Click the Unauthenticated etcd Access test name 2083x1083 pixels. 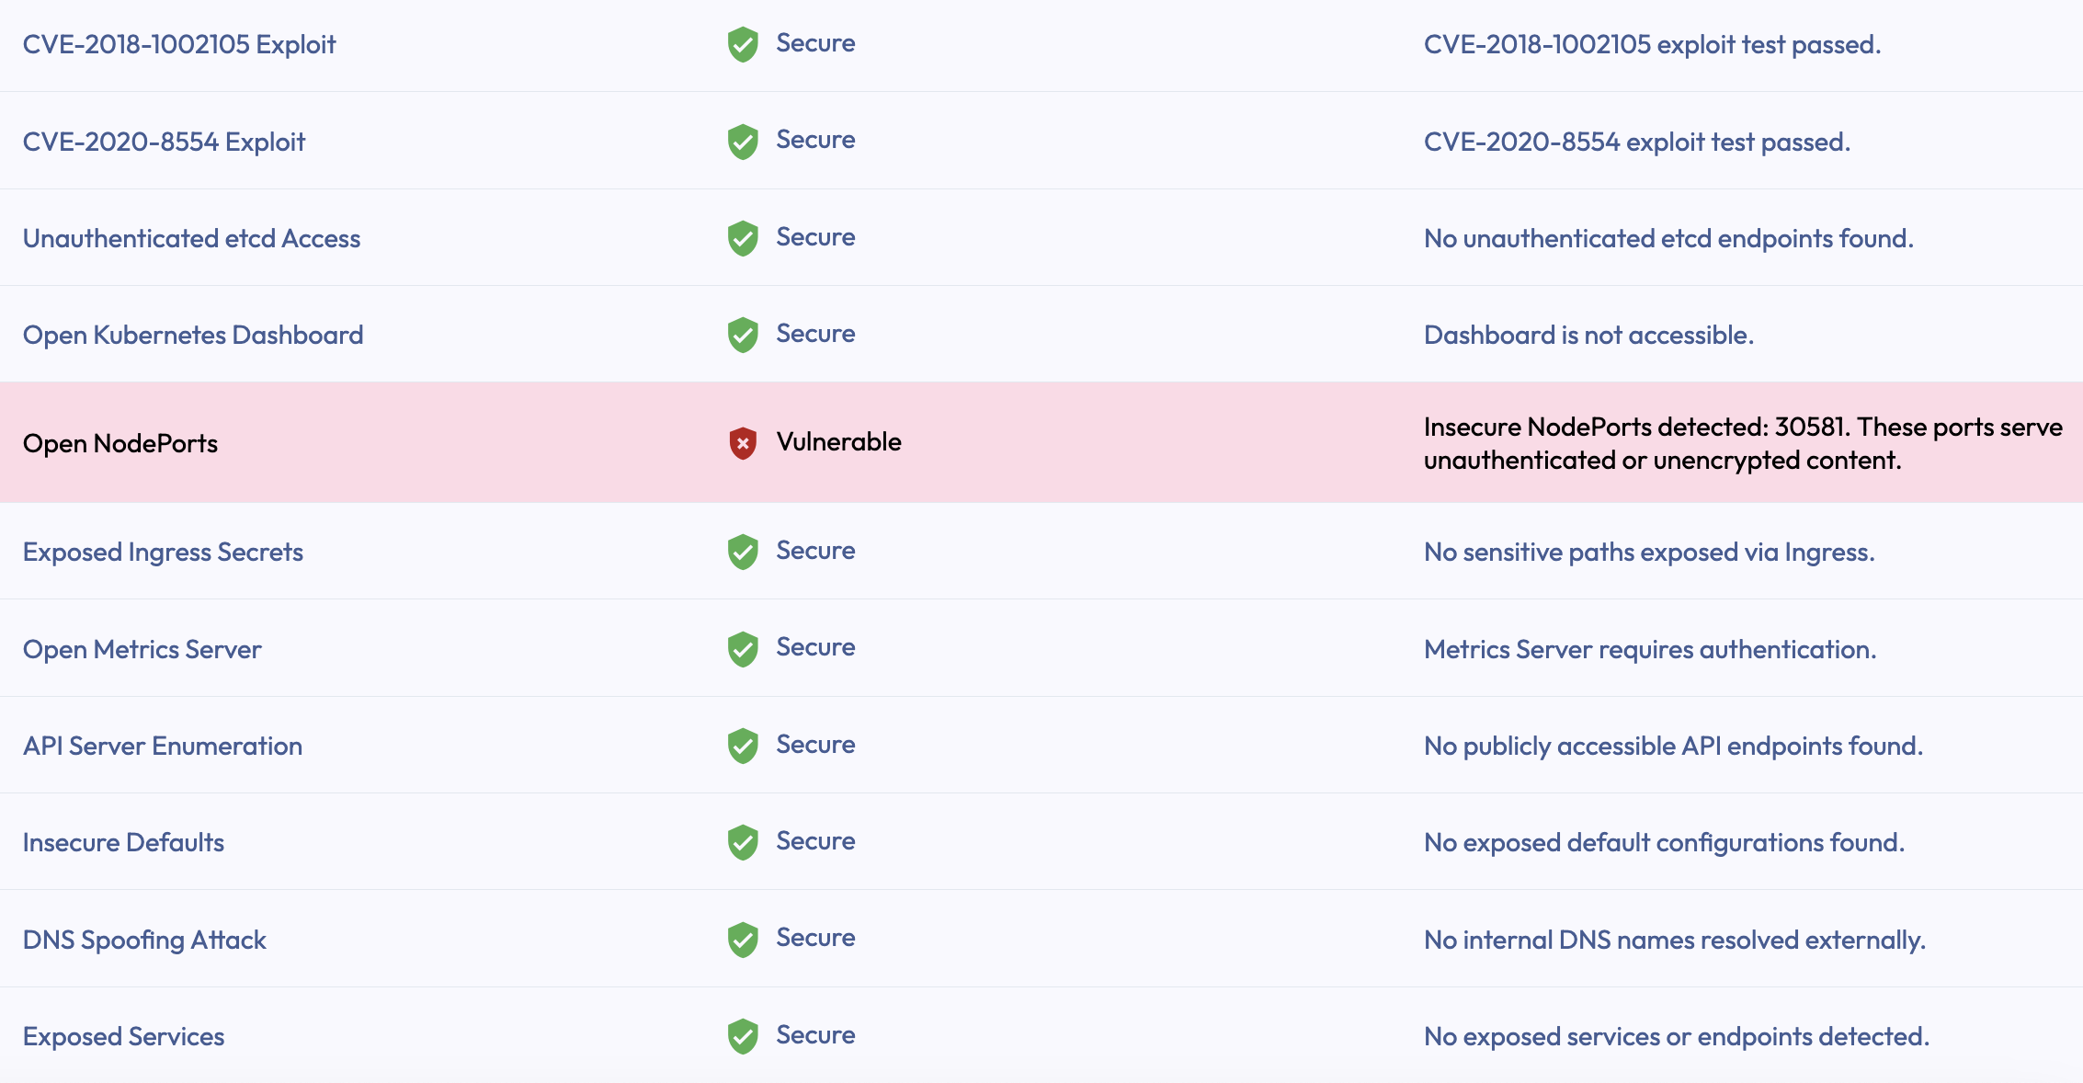191,238
